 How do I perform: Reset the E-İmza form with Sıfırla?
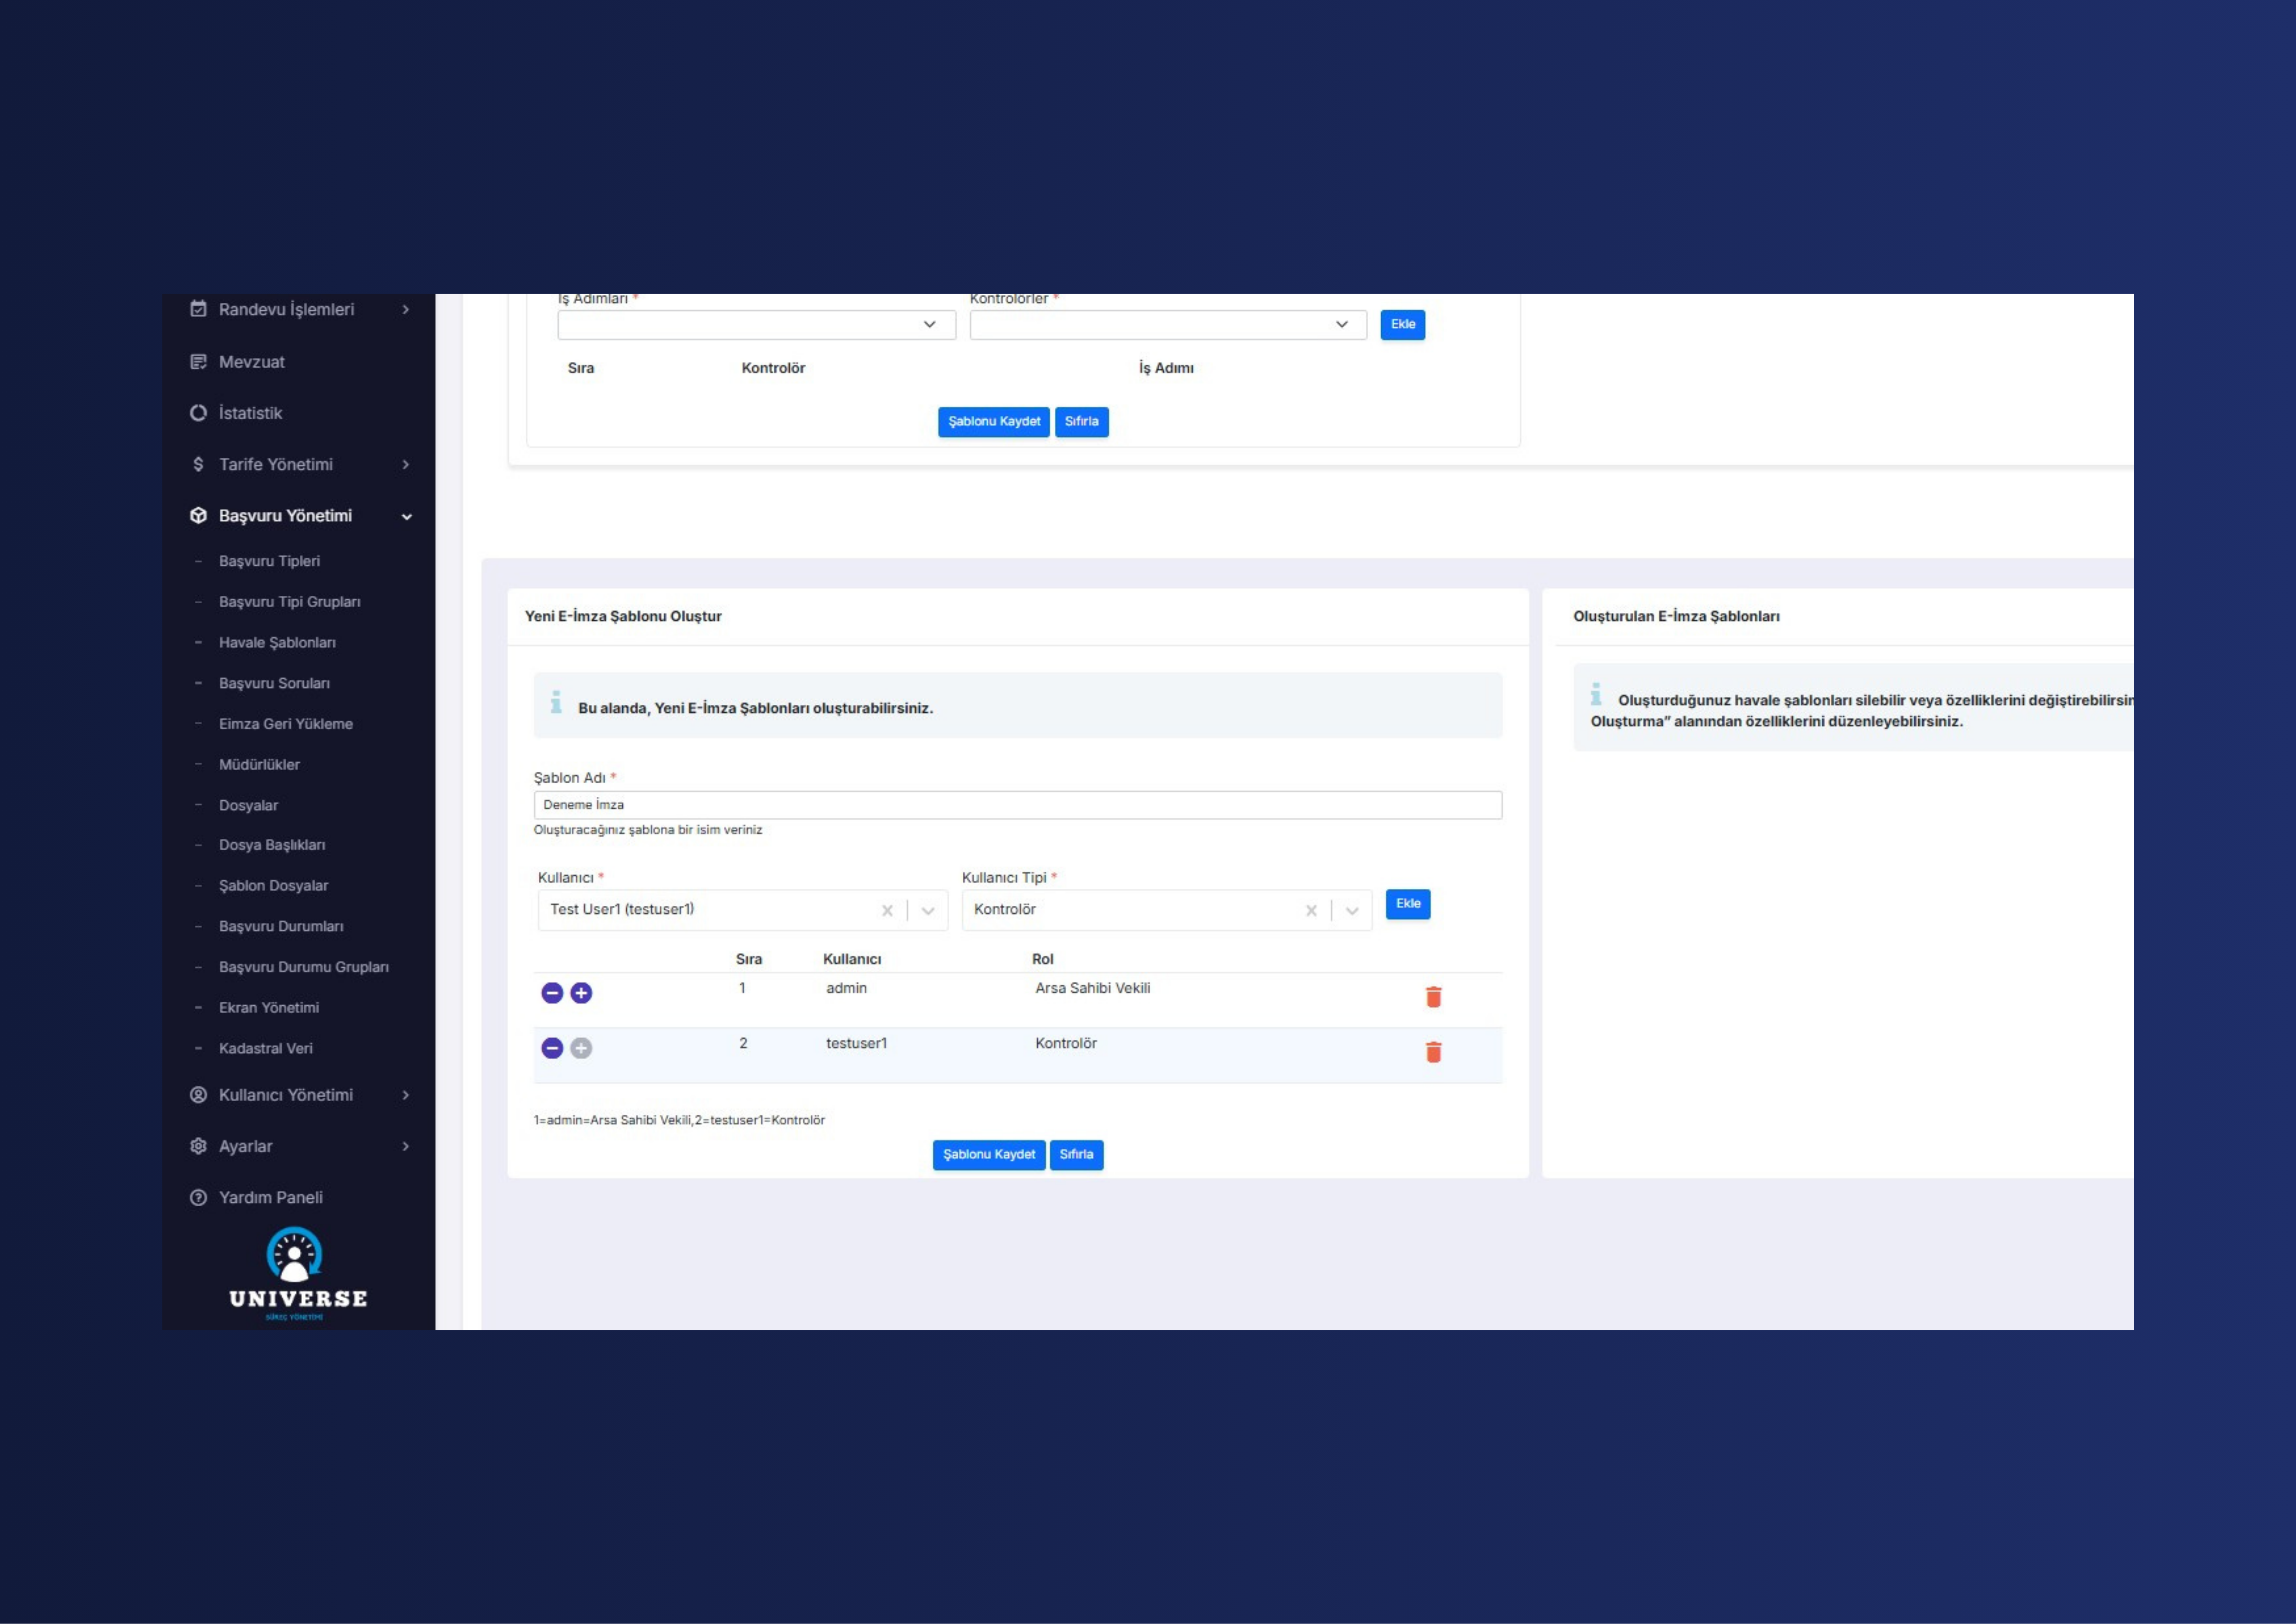pos(1077,1155)
